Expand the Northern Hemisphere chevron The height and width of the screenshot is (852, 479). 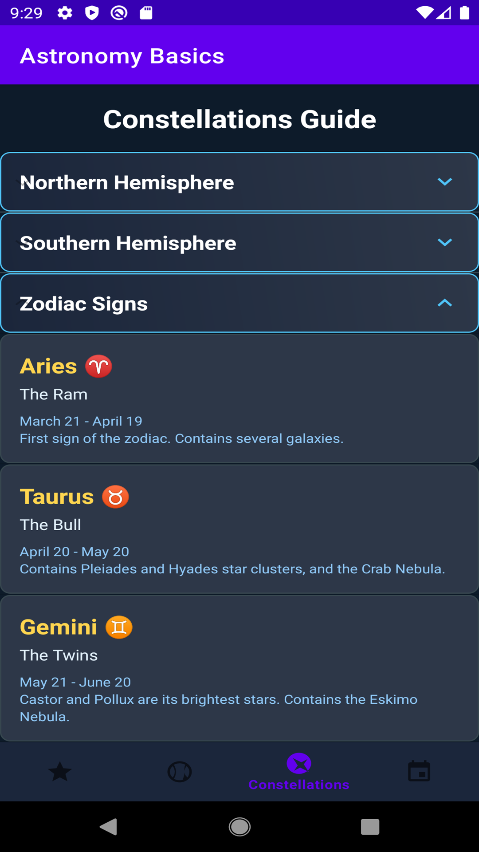tap(444, 182)
